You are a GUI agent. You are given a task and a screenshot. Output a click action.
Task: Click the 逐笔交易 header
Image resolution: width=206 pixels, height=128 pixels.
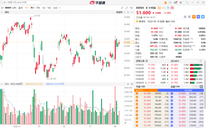pos(140,61)
